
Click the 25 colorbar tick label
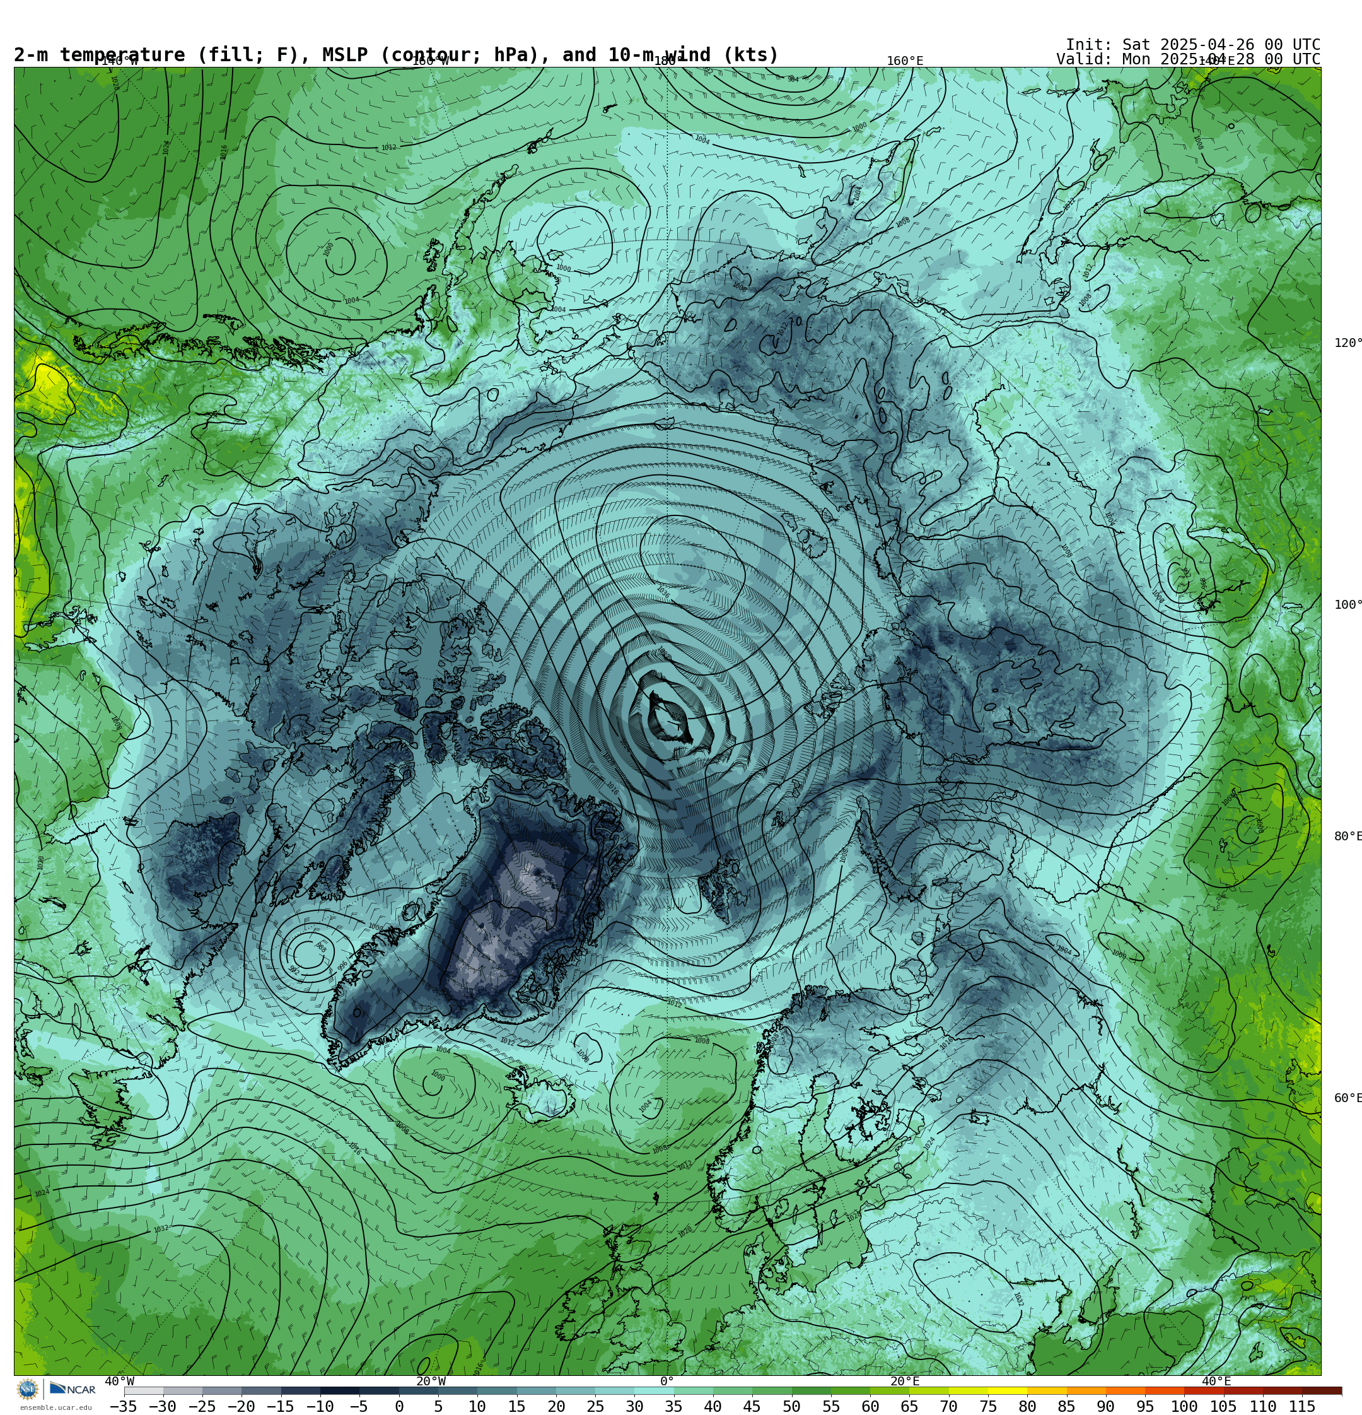pyautogui.click(x=595, y=1406)
